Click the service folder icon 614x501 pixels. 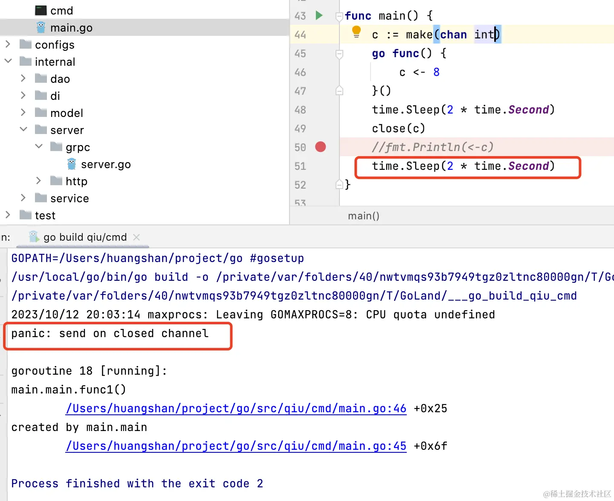(41, 198)
